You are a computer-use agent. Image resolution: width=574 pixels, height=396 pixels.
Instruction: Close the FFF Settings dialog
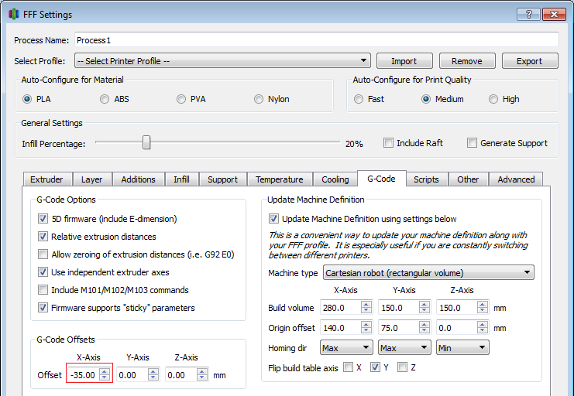[x=554, y=14]
